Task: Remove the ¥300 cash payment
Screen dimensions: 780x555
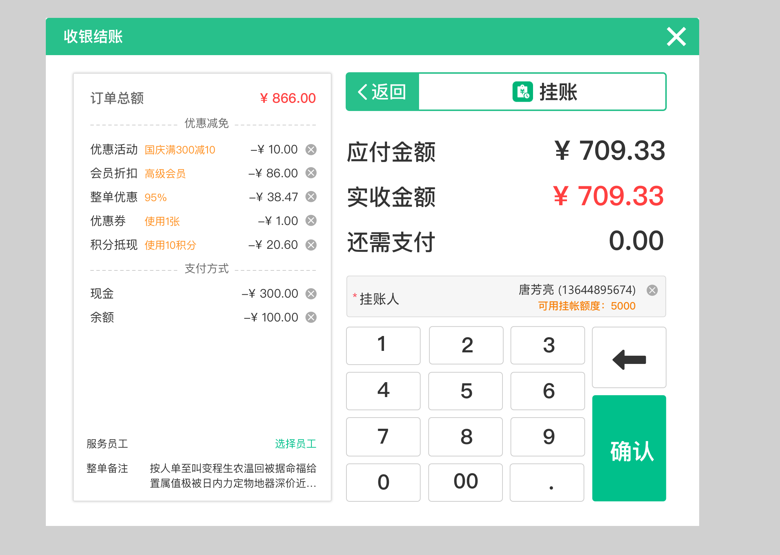Action: [x=311, y=293]
